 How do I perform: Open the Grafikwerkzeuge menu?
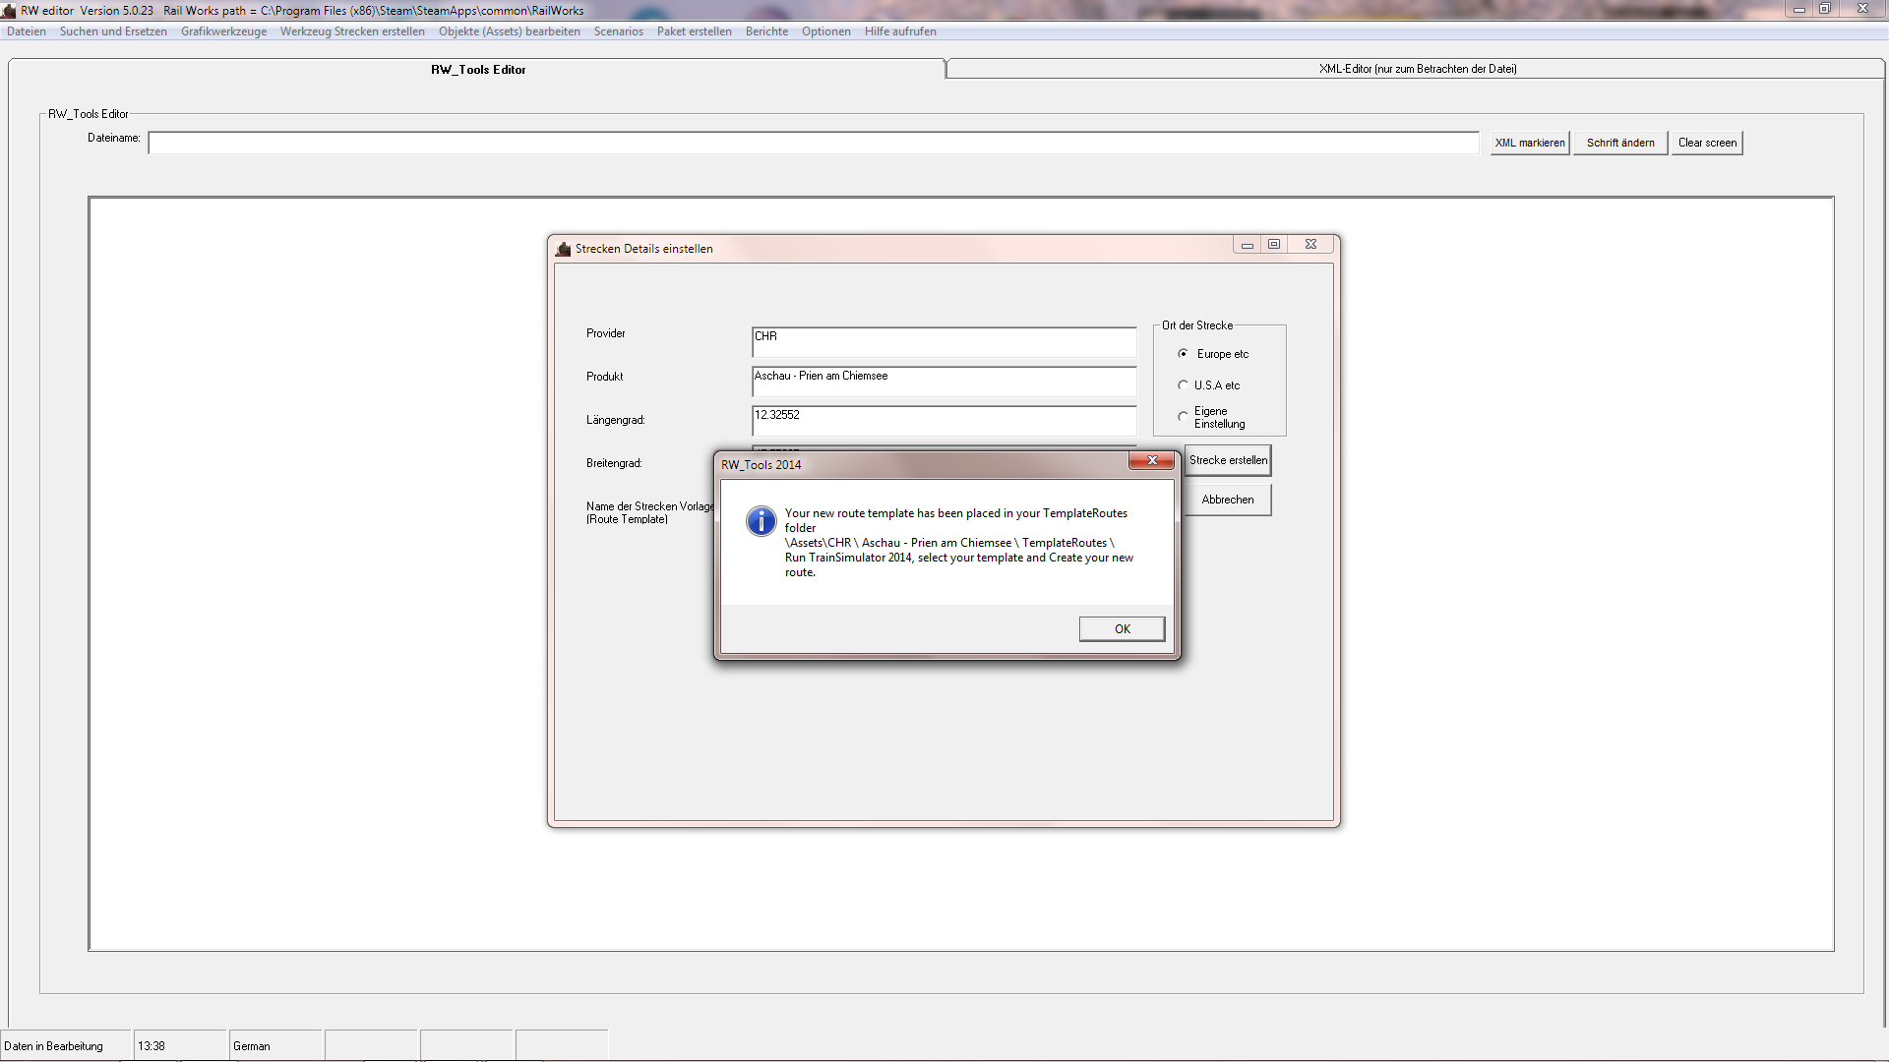pos(223,31)
